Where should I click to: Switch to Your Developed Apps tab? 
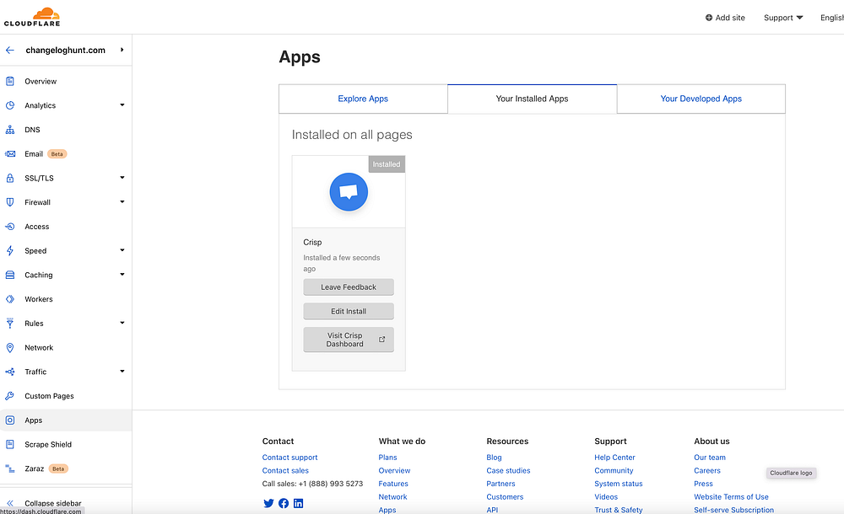(701, 99)
